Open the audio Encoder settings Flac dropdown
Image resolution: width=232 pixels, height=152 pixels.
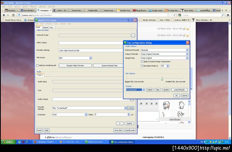click(x=125, y=108)
